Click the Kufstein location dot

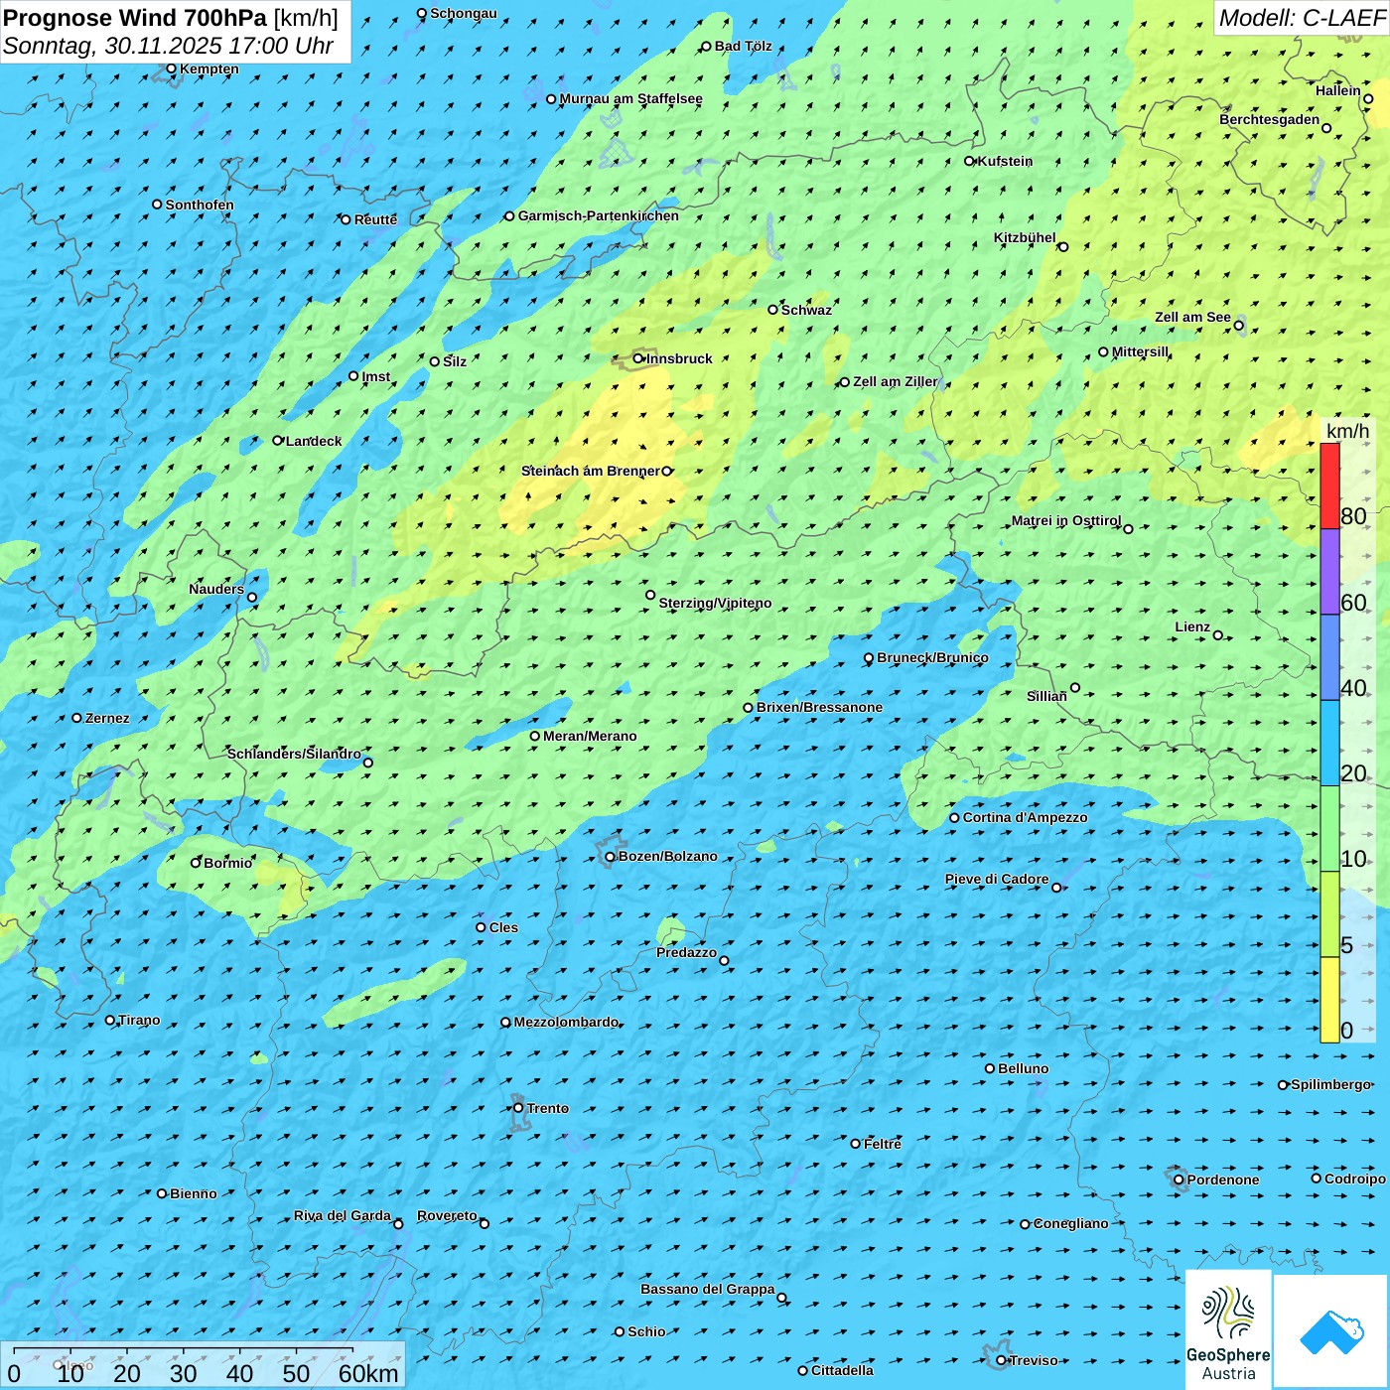969,161
